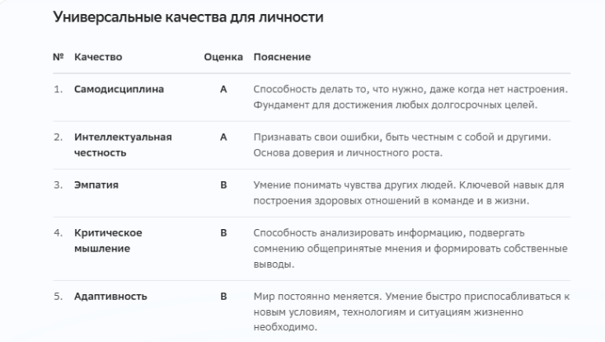
Task: Click the heading Универсальные качества для личности
Action: click(x=188, y=17)
